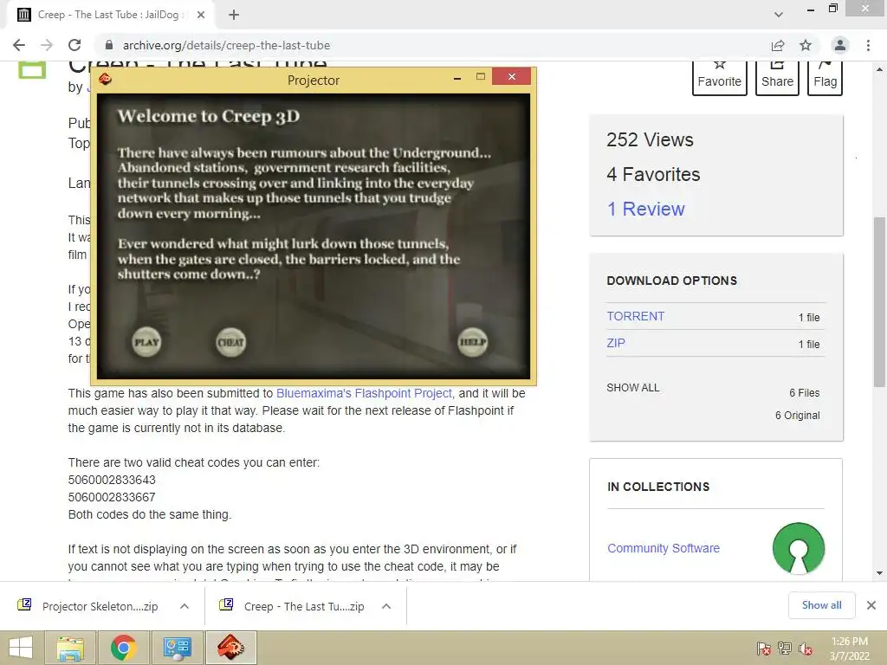
Task: Click the 6 Original files text
Action: pos(797,415)
